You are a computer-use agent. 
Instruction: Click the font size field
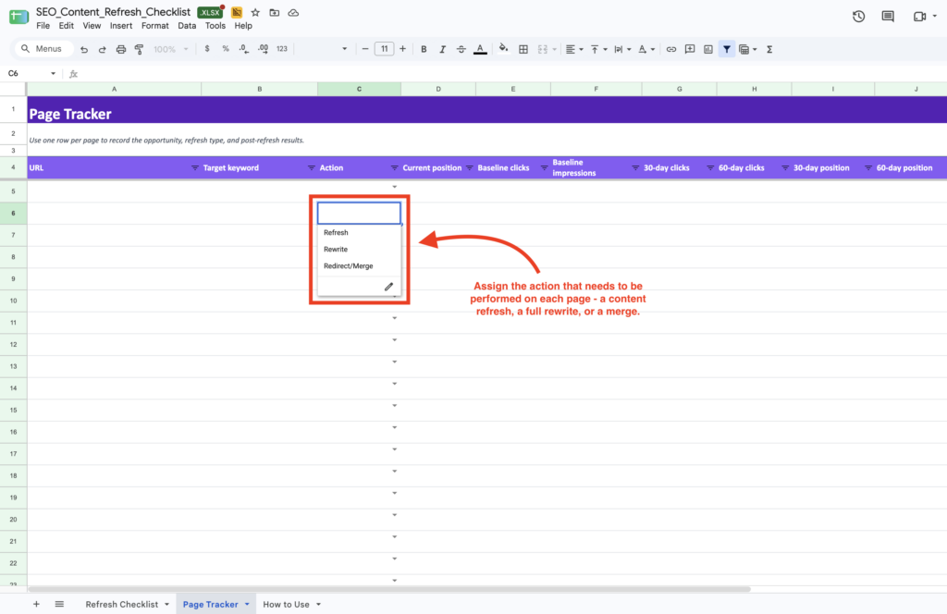tap(384, 49)
